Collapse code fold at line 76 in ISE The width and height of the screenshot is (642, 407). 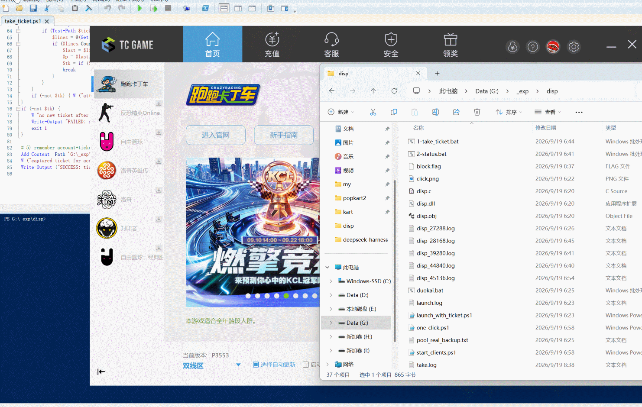(18, 109)
